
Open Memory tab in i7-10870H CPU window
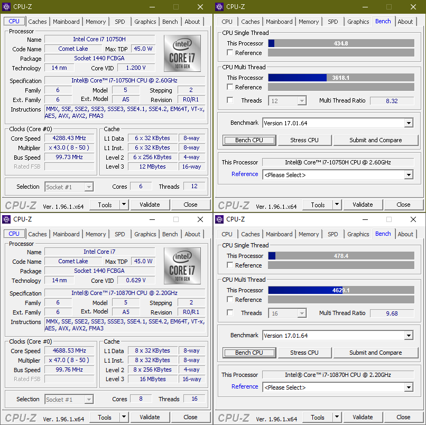96,234
